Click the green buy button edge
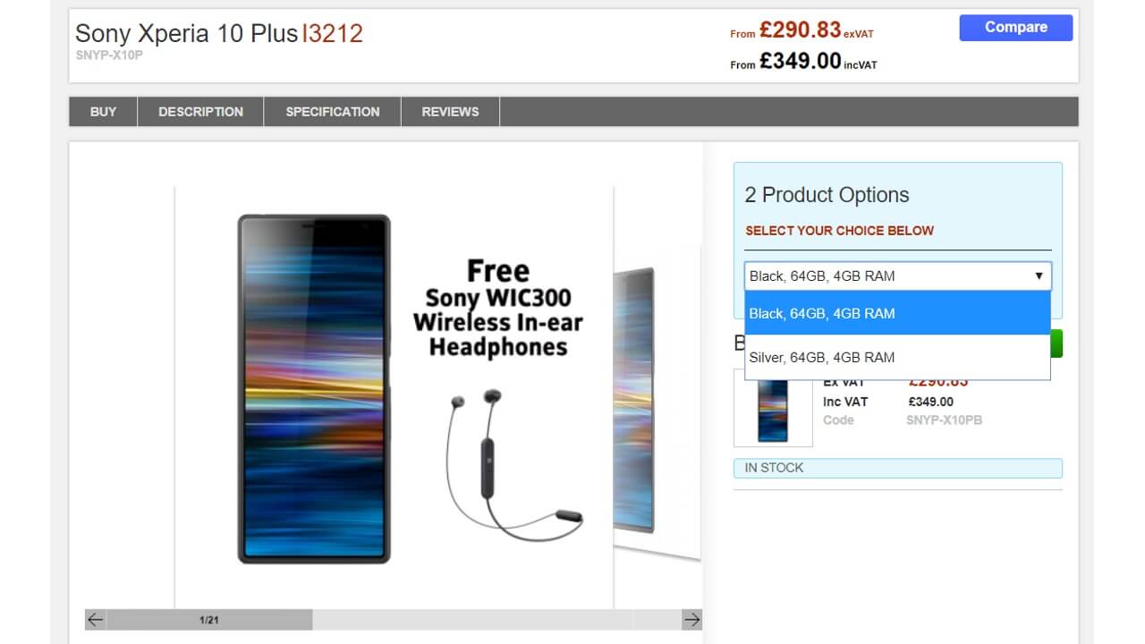Viewport: 1145px width, 644px height. click(1056, 343)
